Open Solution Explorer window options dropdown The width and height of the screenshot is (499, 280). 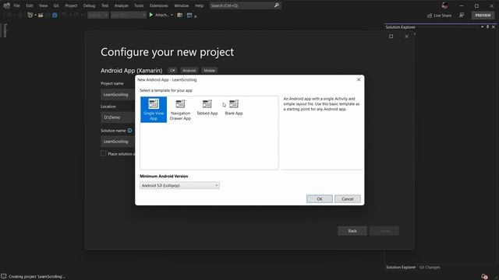tap(482, 27)
